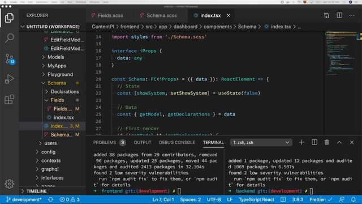Open the terminal selector dropdown 1: zsh, zsh
The image size is (362, 204).
pos(261,142)
